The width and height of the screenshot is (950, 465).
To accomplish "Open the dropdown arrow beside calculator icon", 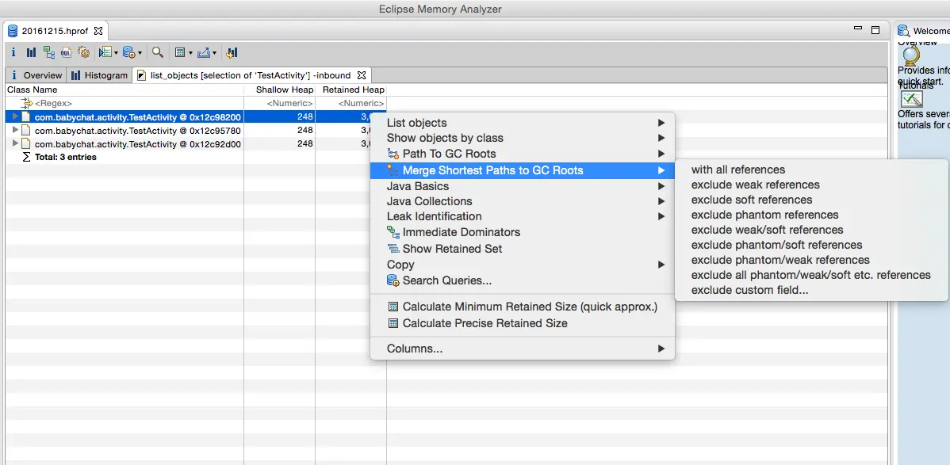I will tap(190, 53).
